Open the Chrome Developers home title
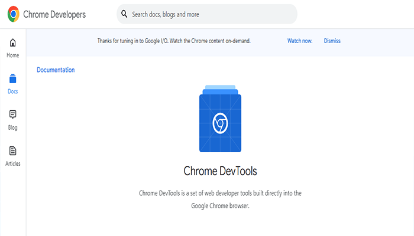The height and width of the screenshot is (236, 414). pyautogui.click(x=54, y=15)
